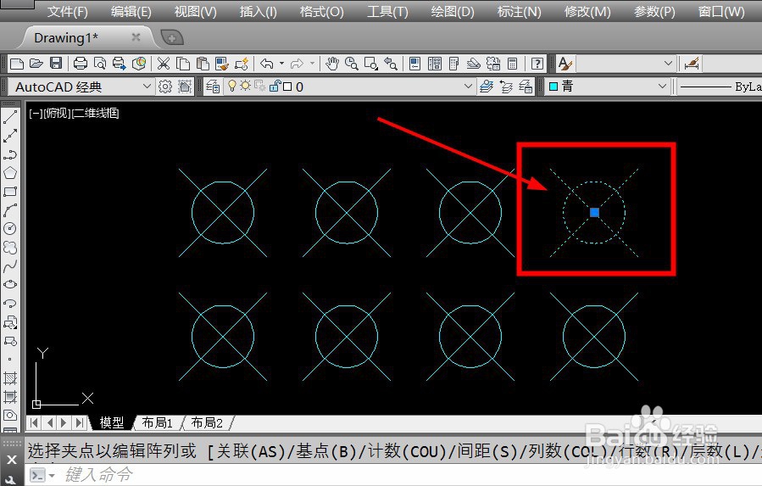Click the 3D Print icon
The width and height of the screenshot is (762, 486).
(139, 64)
